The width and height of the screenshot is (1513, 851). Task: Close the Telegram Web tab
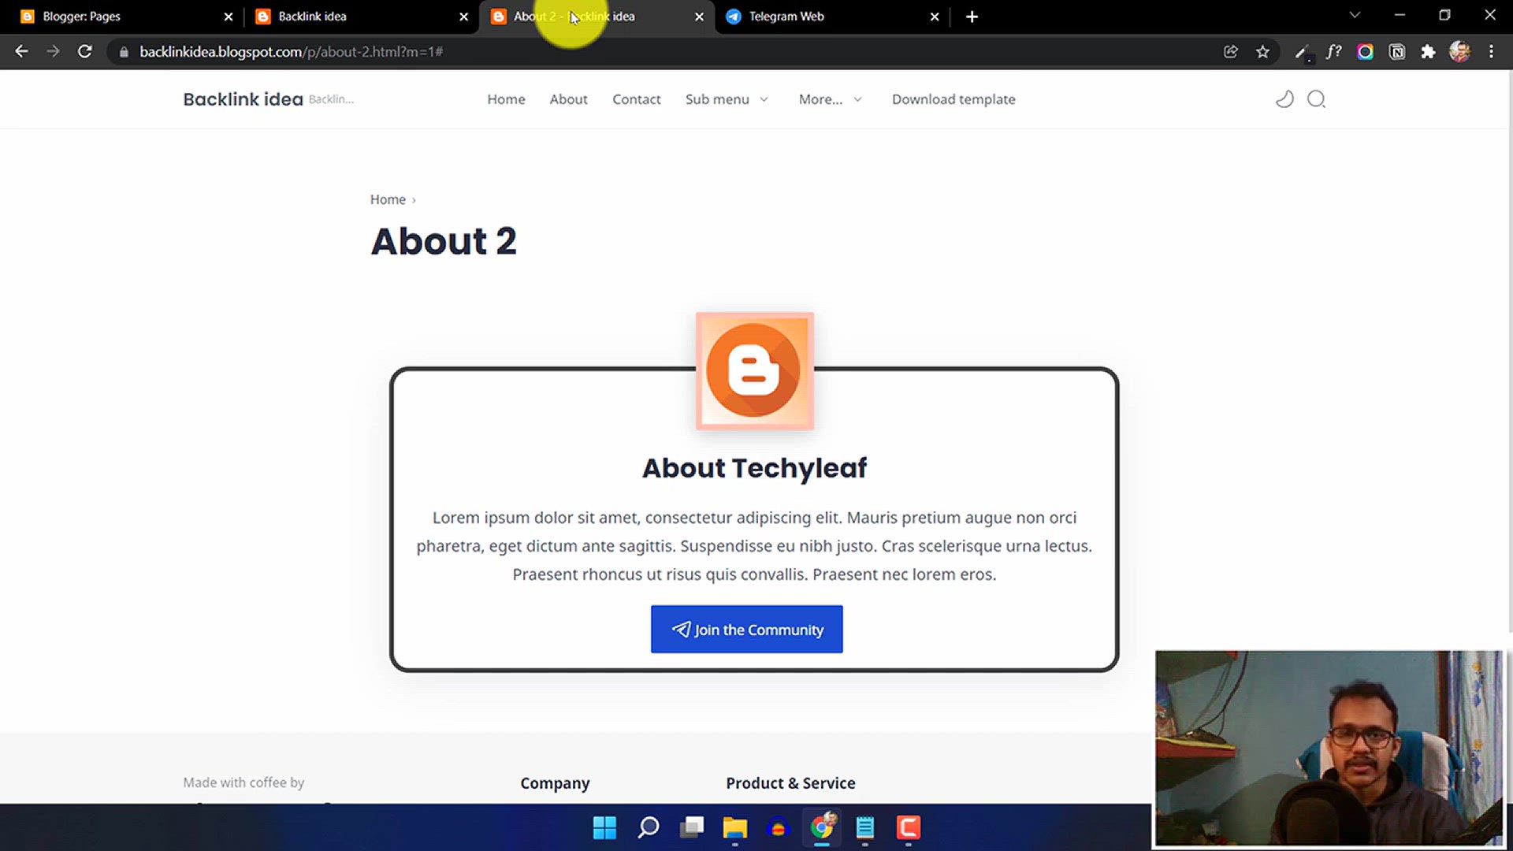pos(935,17)
